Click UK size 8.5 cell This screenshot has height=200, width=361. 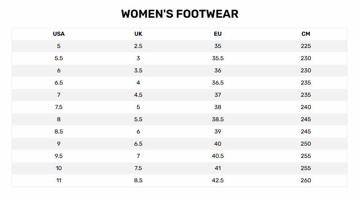point(138,180)
